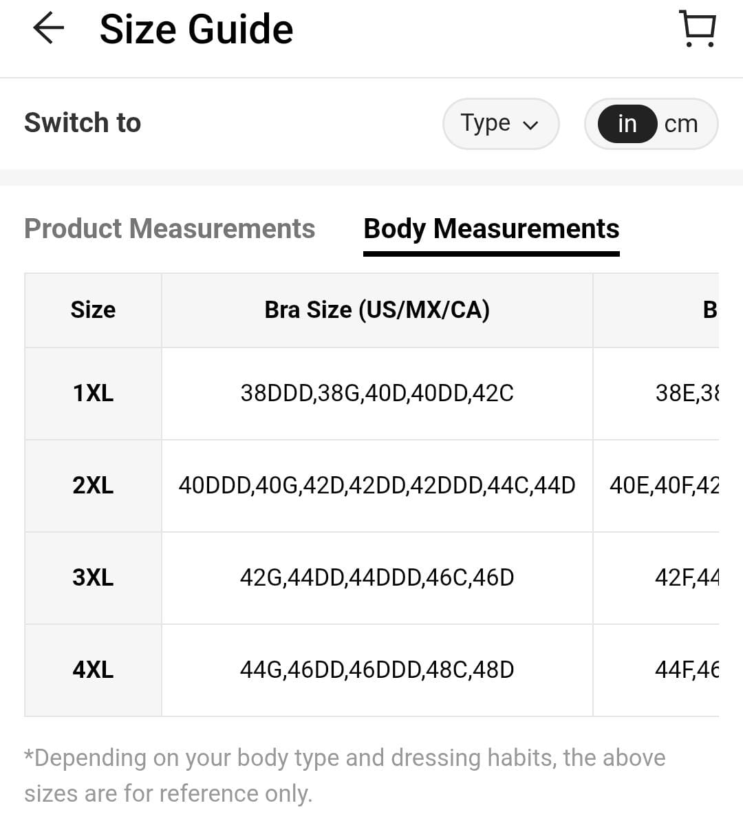The image size is (743, 832).
Task: Click the 44G,46DD,46DDD,48C,48D cell
Action: (377, 670)
